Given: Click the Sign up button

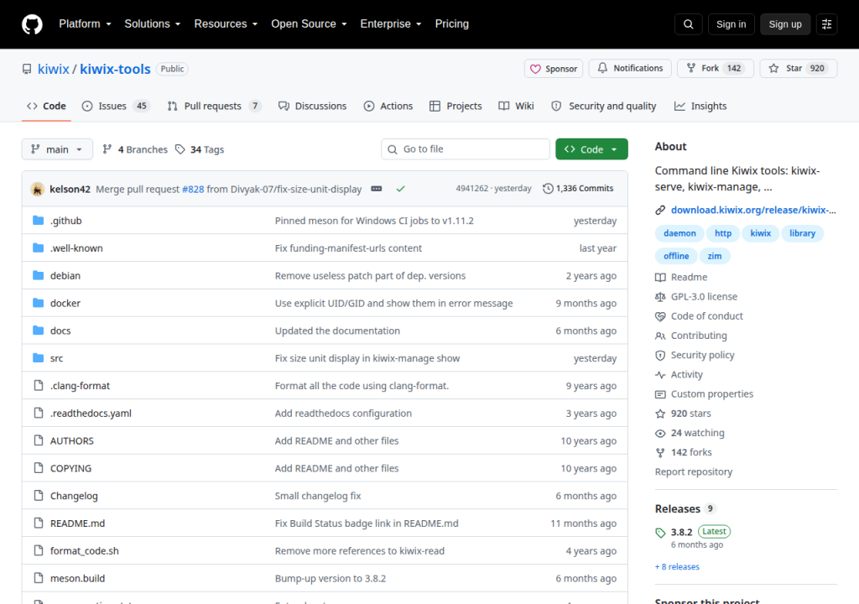Looking at the screenshot, I should coord(784,24).
